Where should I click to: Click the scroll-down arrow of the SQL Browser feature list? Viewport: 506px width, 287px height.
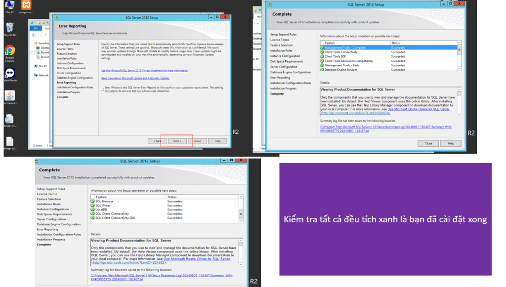click(x=241, y=221)
